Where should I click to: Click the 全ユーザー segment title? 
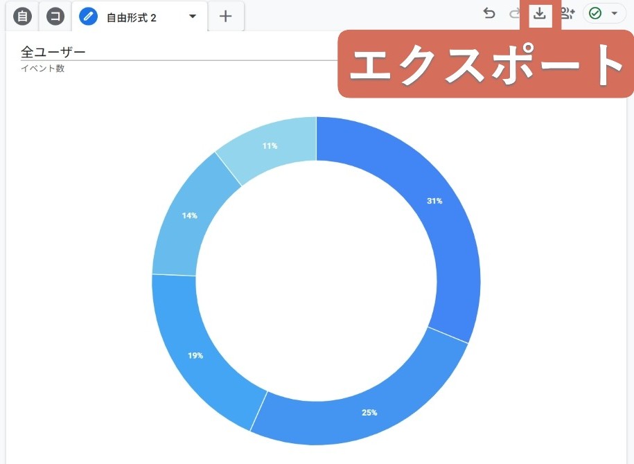point(53,52)
